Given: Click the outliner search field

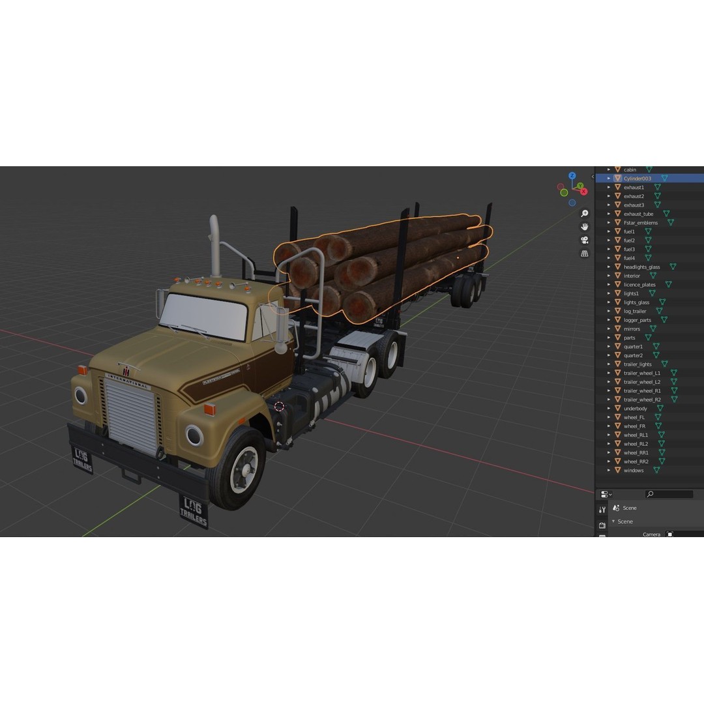Looking at the screenshot, I should tap(669, 493).
